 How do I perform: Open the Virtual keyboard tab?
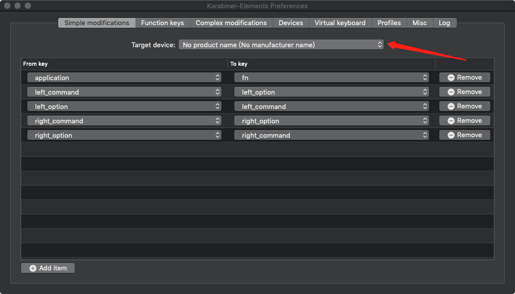tap(340, 23)
